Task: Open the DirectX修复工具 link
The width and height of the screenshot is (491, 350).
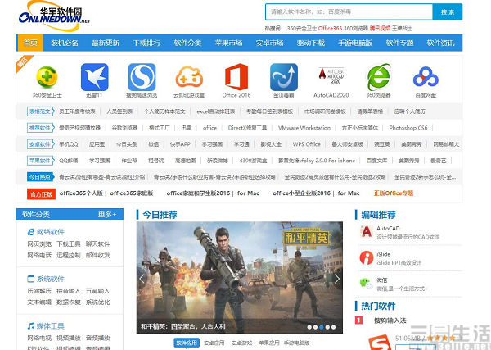Action: 247,128
